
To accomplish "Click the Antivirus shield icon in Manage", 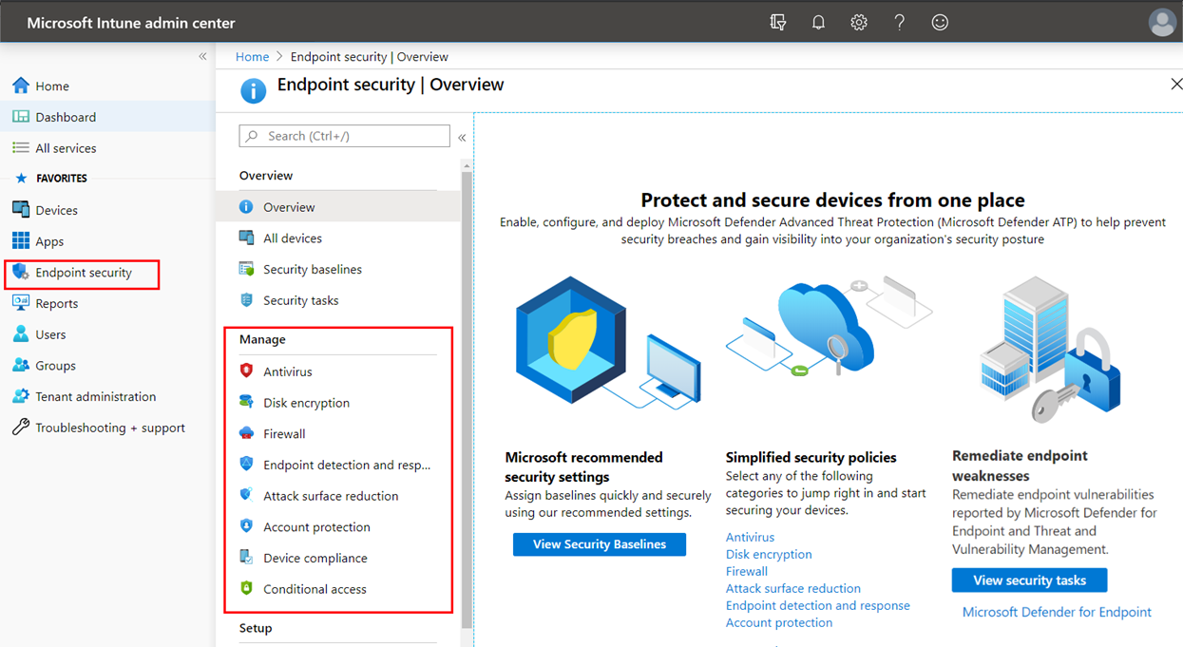I will tap(246, 371).
